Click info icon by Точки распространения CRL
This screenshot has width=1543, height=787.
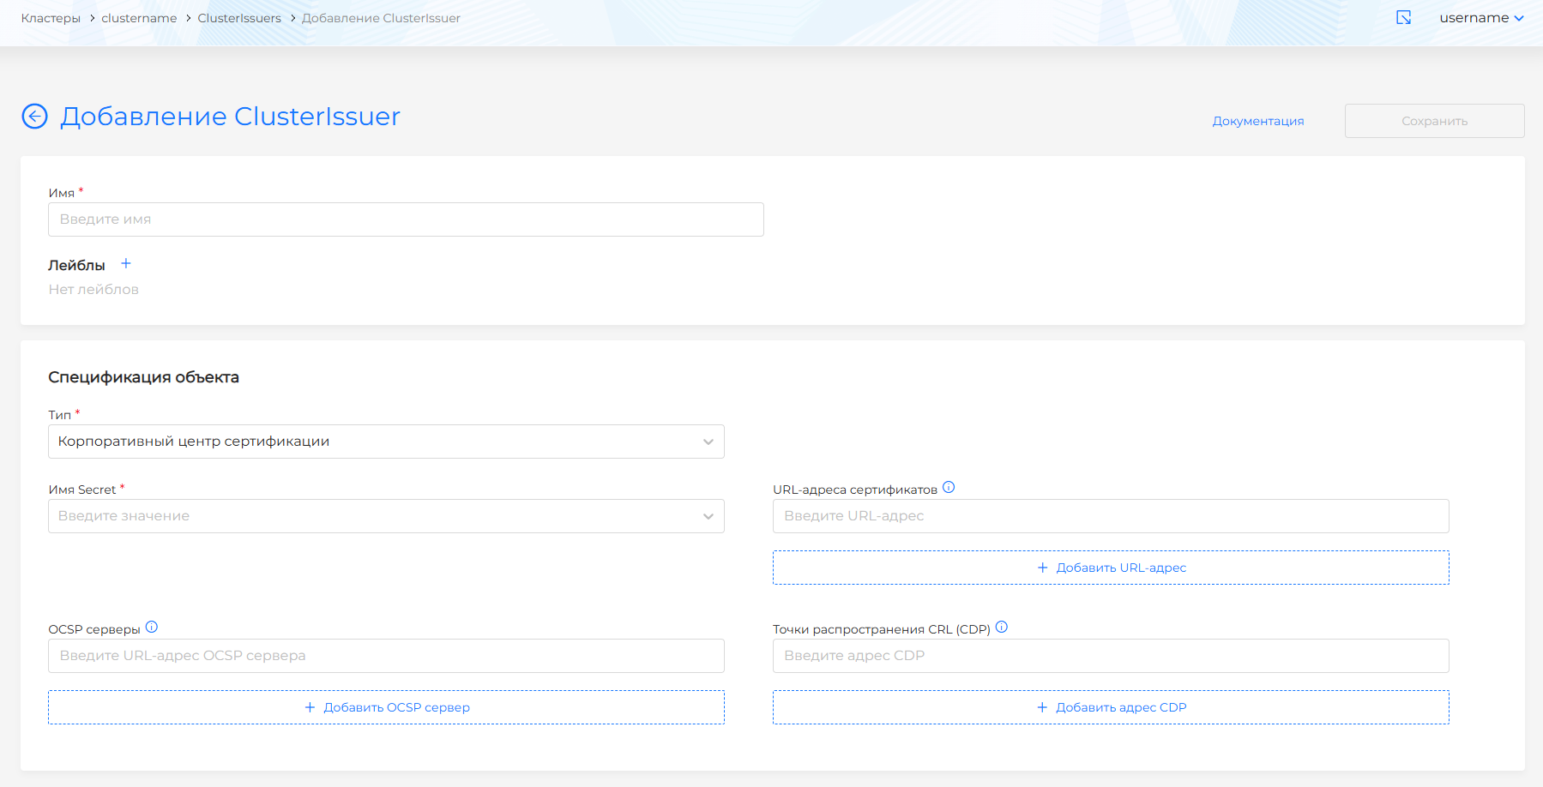click(1002, 628)
